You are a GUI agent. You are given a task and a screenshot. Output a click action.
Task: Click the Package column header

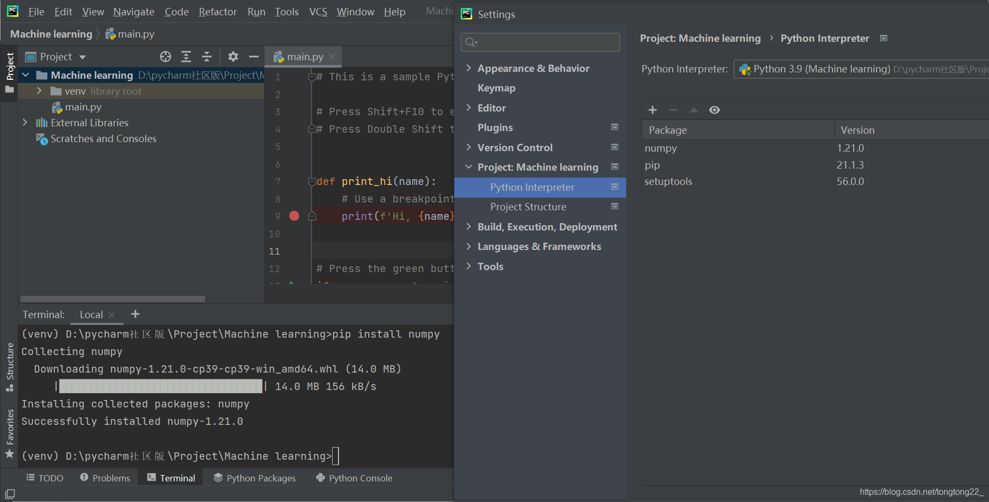[738, 130]
